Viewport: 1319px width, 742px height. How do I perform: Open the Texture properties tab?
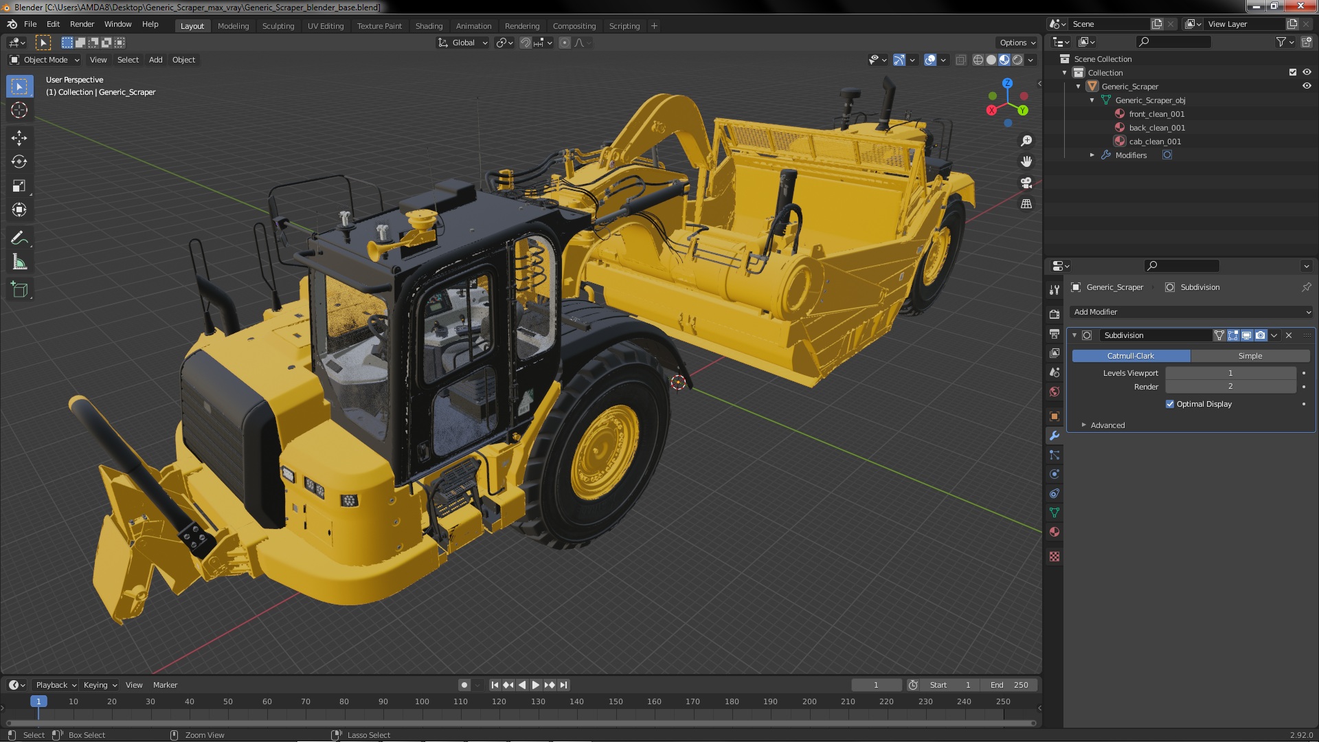(1055, 556)
